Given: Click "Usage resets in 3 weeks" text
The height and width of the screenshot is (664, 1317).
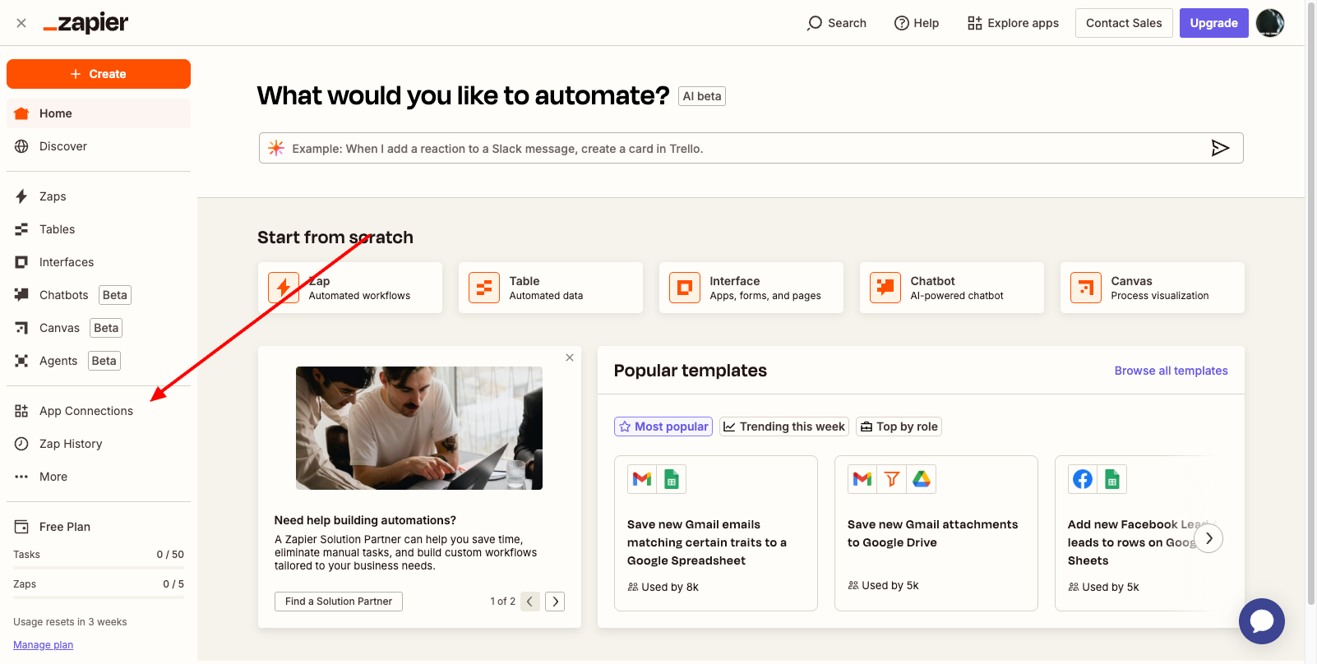Looking at the screenshot, I should [70, 622].
